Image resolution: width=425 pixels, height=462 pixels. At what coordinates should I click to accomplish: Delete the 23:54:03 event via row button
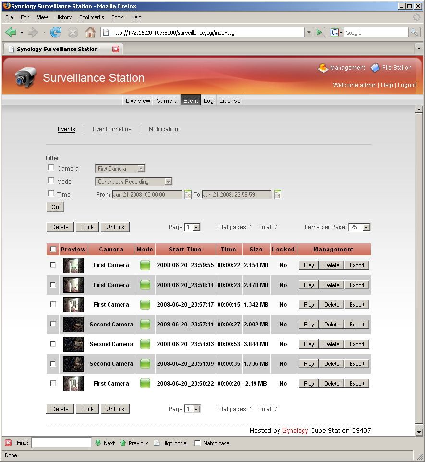332,344
